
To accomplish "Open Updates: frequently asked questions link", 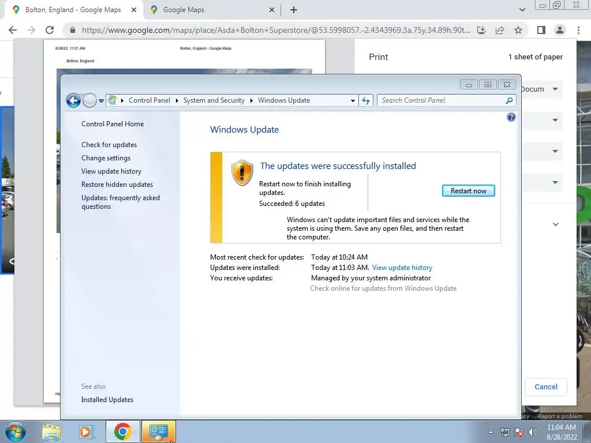I will pyautogui.click(x=121, y=202).
